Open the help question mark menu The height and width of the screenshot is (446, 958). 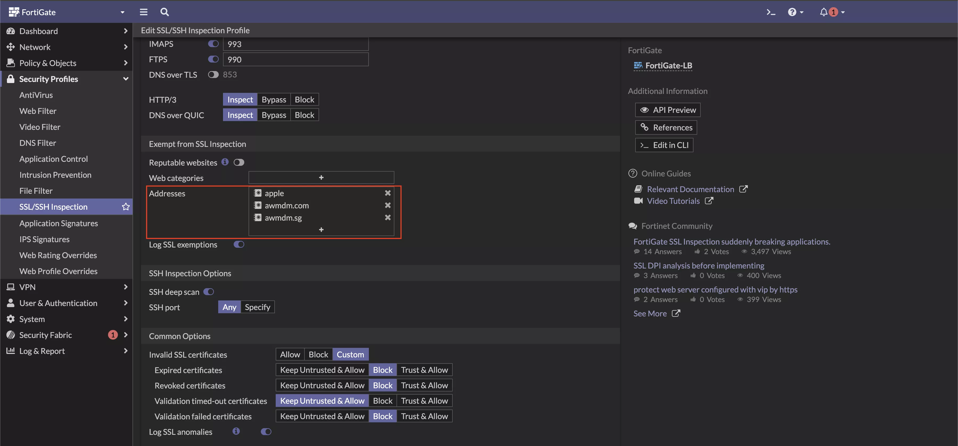click(x=795, y=12)
